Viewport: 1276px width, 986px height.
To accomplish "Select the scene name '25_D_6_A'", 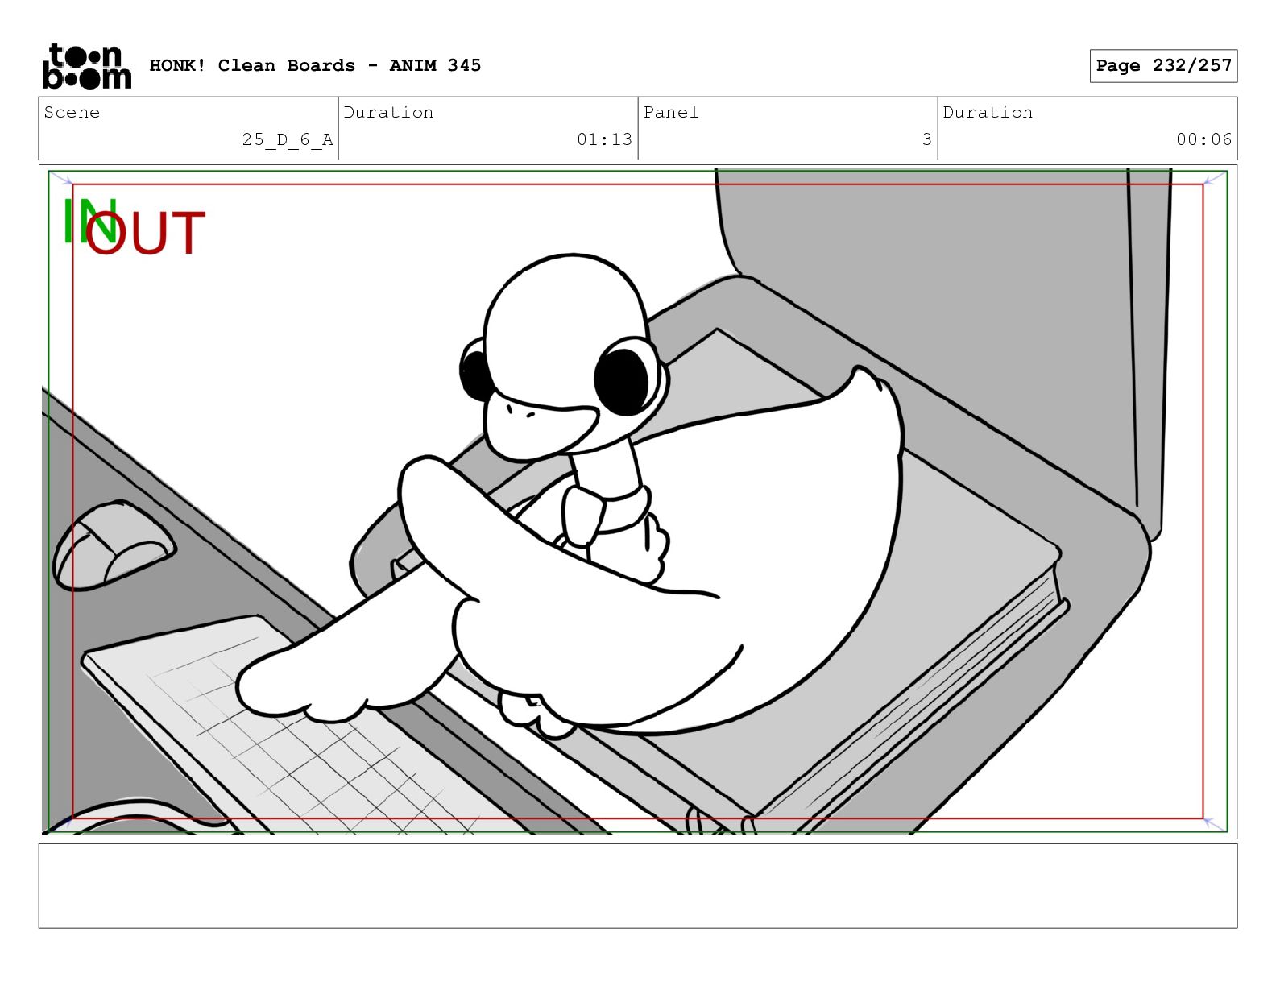I will (x=288, y=139).
